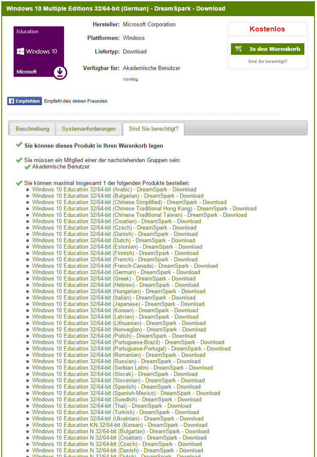Open Windows 10 Education (French) link

click(115, 259)
